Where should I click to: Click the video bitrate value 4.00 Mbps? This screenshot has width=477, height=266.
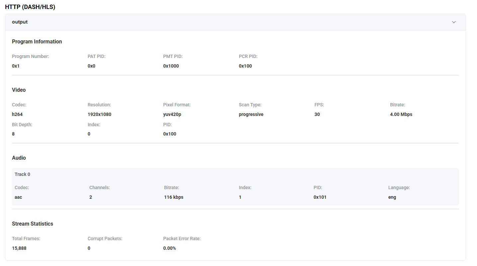(401, 114)
